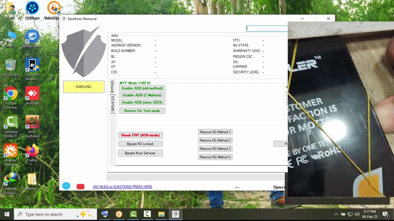Open File Explorer in taskbar

point(161,214)
